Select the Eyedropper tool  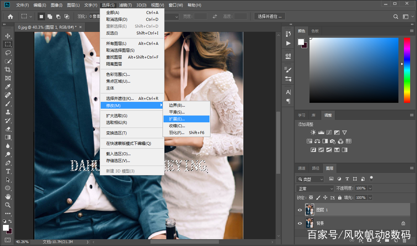tap(8, 87)
